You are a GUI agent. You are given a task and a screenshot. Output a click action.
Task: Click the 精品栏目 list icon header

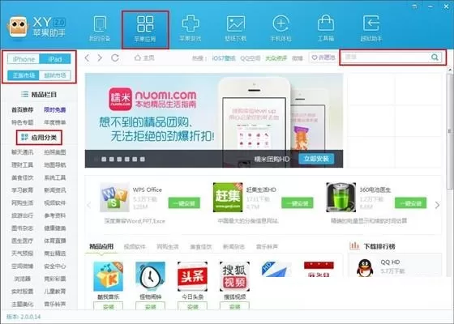point(24,94)
